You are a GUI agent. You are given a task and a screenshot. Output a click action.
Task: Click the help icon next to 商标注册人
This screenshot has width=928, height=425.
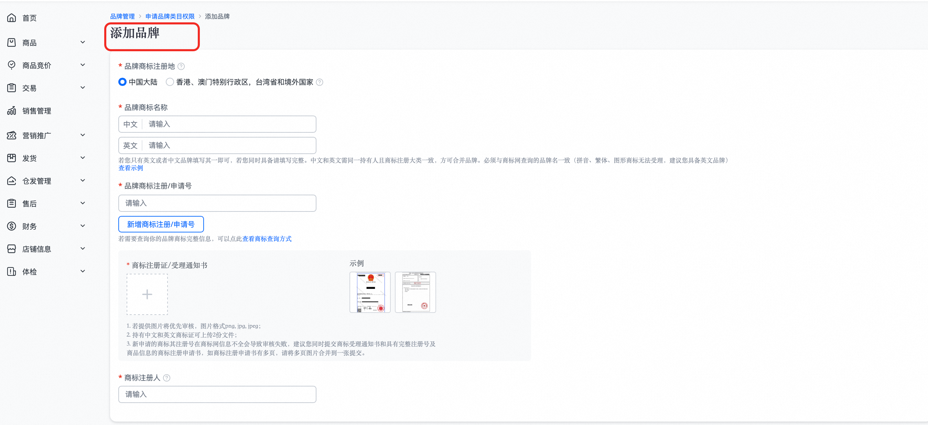(166, 378)
